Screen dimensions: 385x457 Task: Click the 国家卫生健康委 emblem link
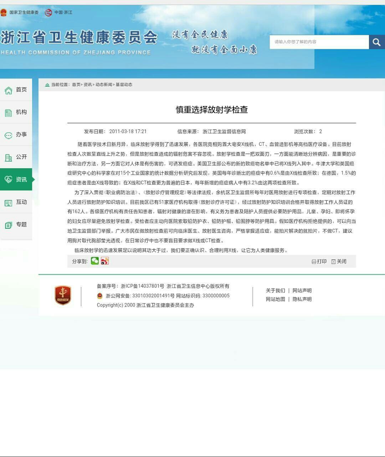click(x=20, y=12)
